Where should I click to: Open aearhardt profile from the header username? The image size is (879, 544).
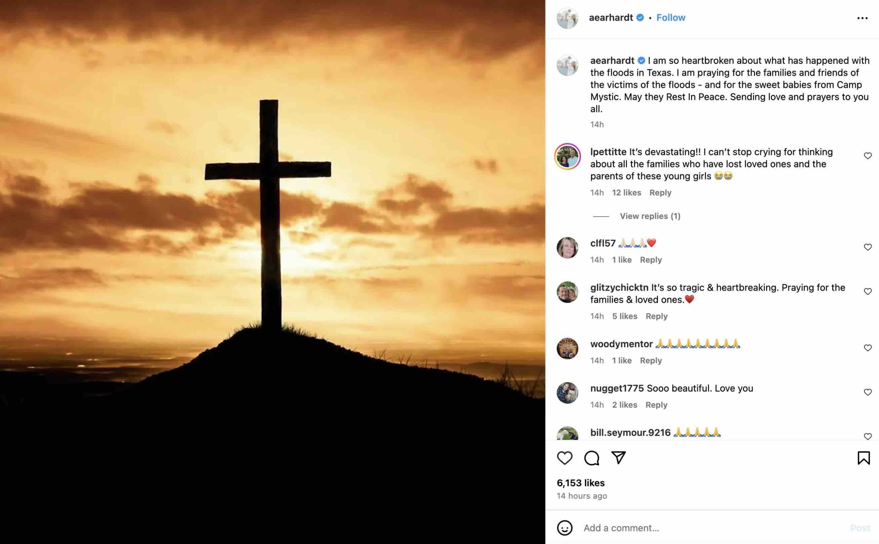(x=610, y=18)
